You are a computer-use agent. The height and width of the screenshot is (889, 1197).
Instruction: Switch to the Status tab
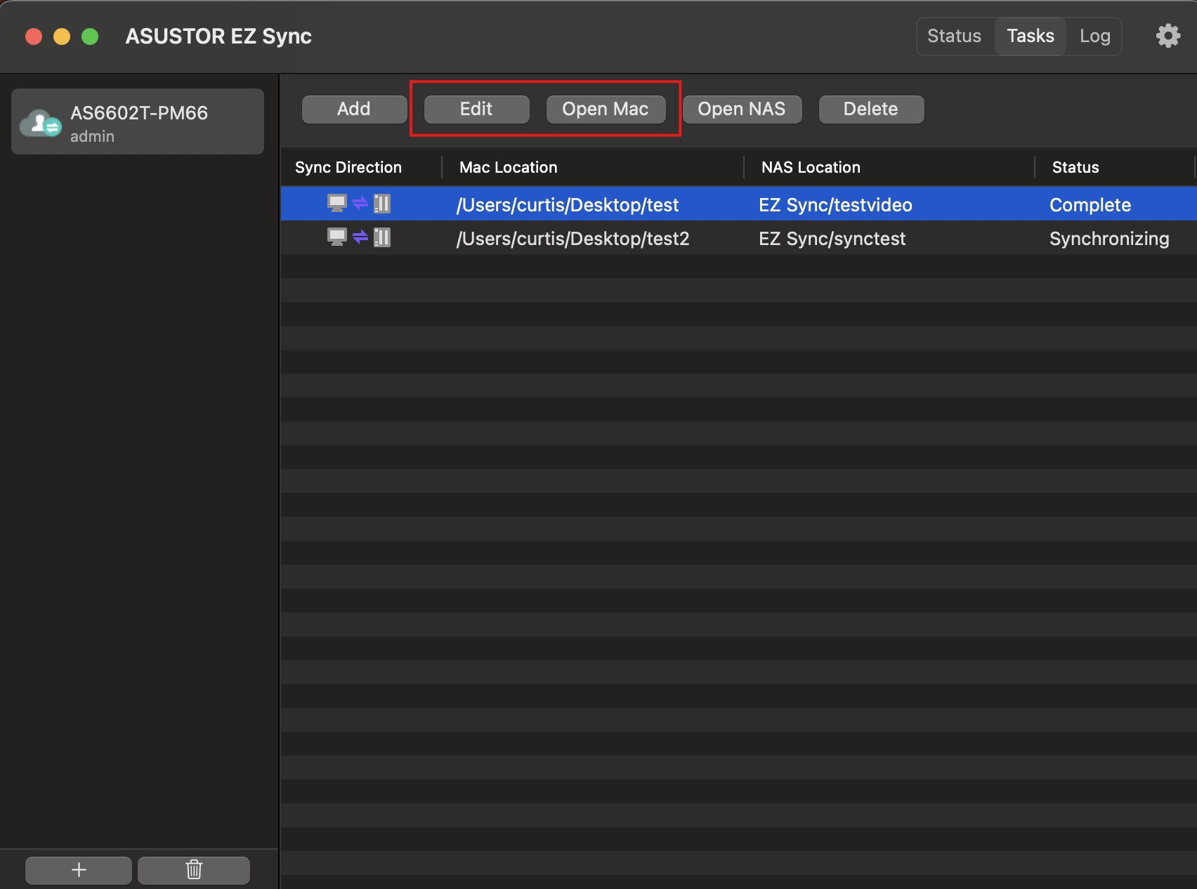pyautogui.click(x=954, y=36)
